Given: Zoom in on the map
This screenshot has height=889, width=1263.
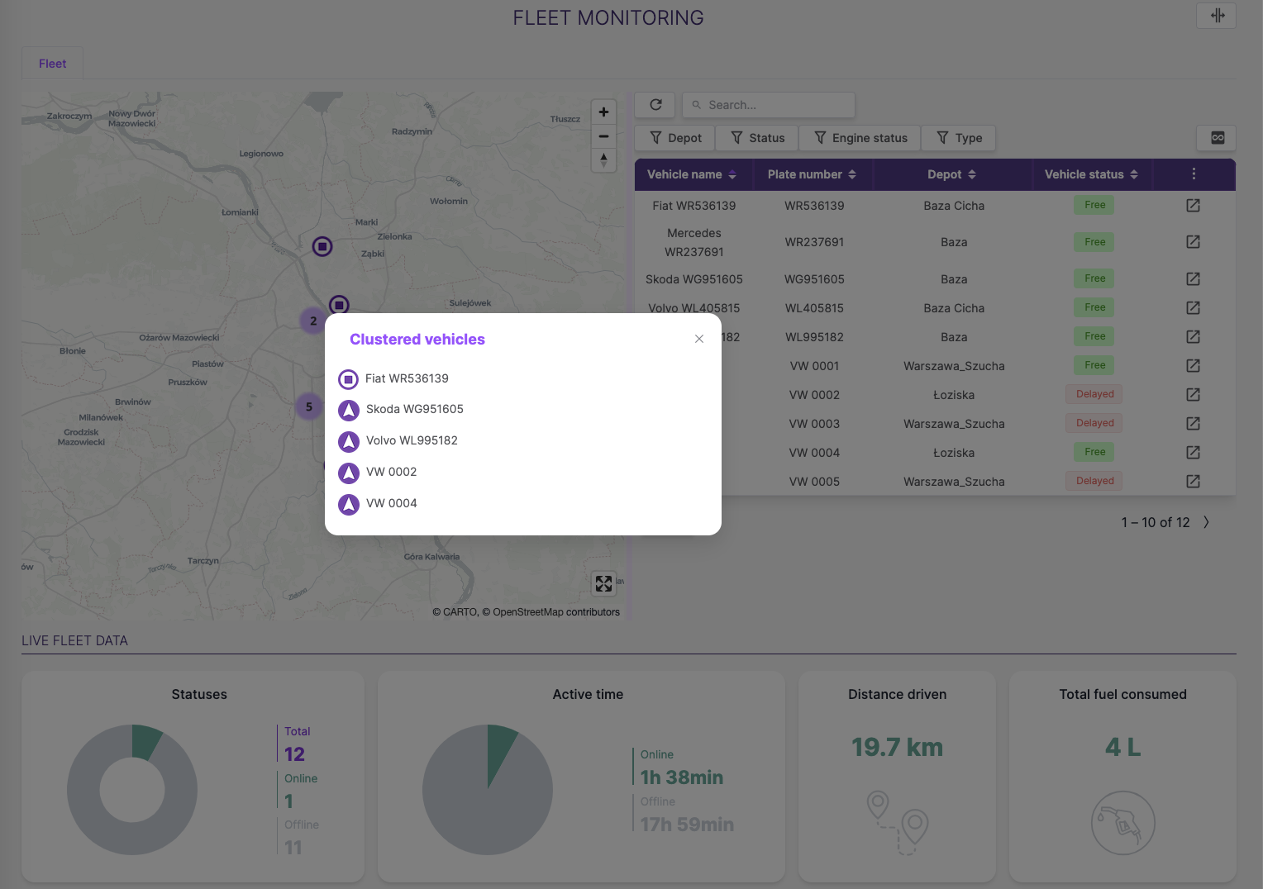Looking at the screenshot, I should pyautogui.click(x=603, y=112).
